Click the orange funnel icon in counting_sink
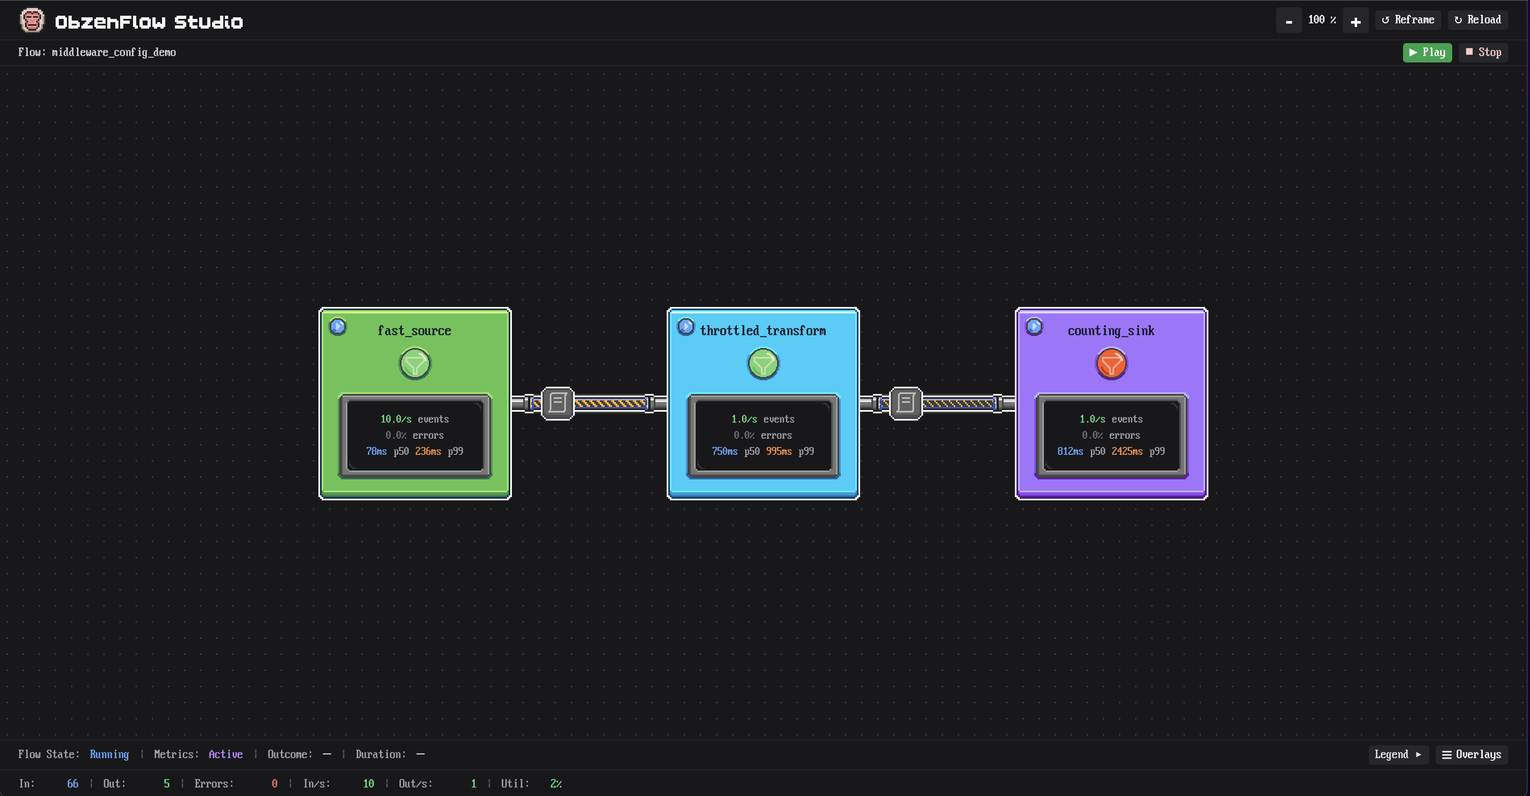This screenshot has height=796, width=1530. click(x=1111, y=364)
